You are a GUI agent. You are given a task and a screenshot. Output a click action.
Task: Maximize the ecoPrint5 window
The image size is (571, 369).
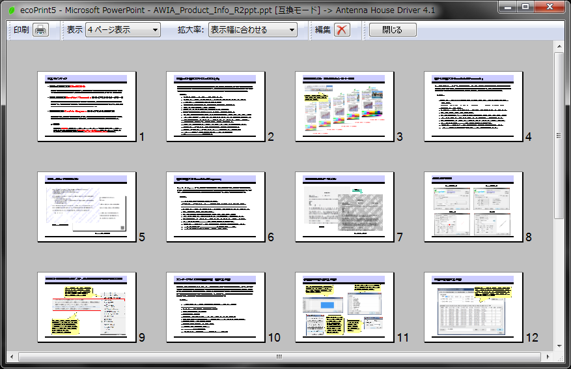pos(525,7)
